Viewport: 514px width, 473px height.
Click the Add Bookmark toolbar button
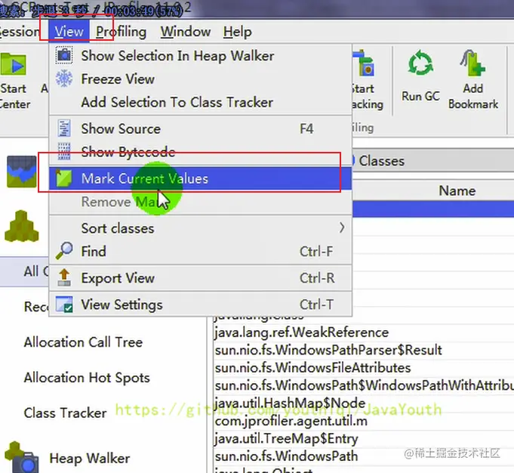click(x=473, y=79)
